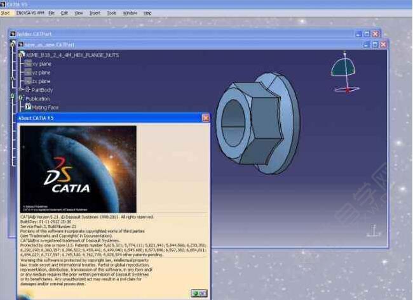Viewport: 413px width, 300px height.
Task: Select the HEX_FLANGE_NUTS root node in tree
Action: 72,55
